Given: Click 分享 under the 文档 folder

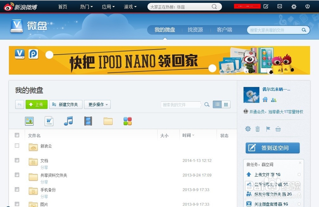Looking at the screenshot, I should [44, 167].
